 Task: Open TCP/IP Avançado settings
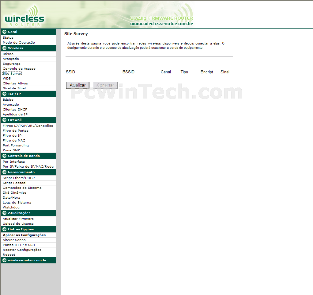pyautogui.click(x=11, y=105)
